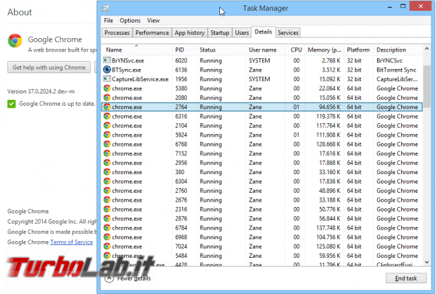Click the BitTorrent Sync description cell

pos(396,70)
